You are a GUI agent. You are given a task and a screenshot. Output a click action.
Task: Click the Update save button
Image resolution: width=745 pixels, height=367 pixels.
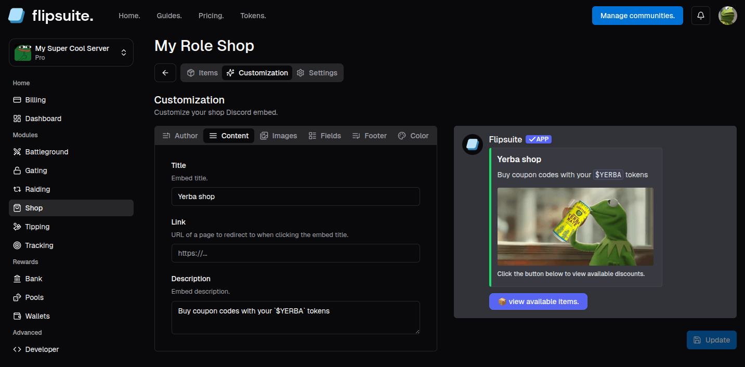coord(712,340)
